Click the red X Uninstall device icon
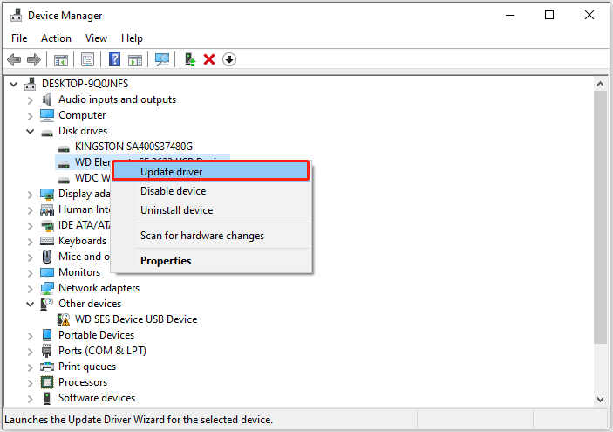The width and height of the screenshot is (613, 432). (x=209, y=60)
